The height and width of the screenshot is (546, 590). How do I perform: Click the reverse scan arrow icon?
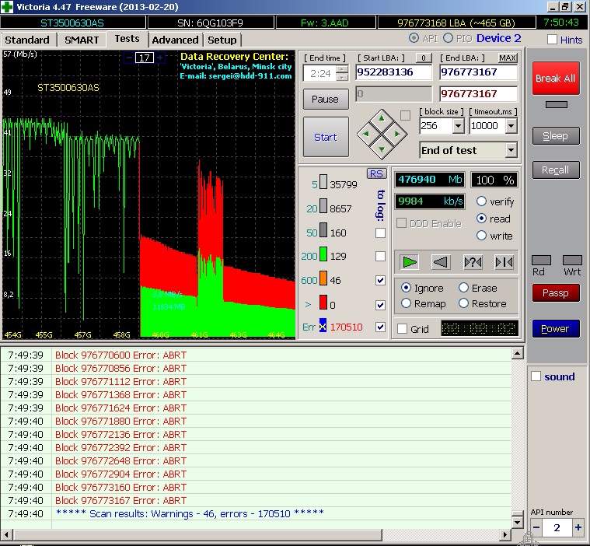[441, 262]
